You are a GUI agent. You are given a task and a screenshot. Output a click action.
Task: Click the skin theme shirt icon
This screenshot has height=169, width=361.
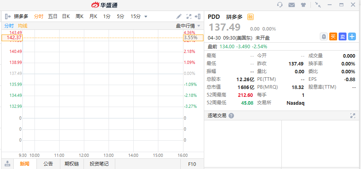303,5
